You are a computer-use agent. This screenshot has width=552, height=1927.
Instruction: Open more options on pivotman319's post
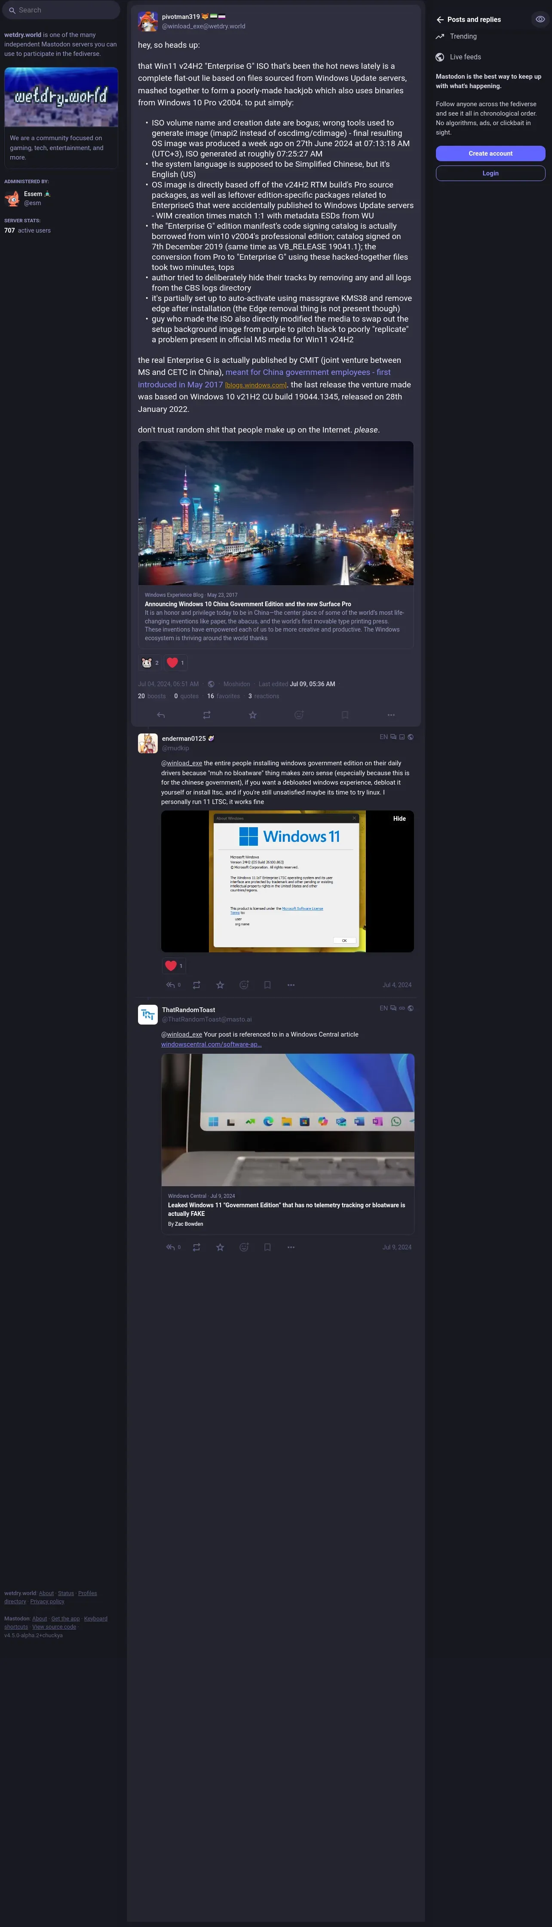[391, 715]
